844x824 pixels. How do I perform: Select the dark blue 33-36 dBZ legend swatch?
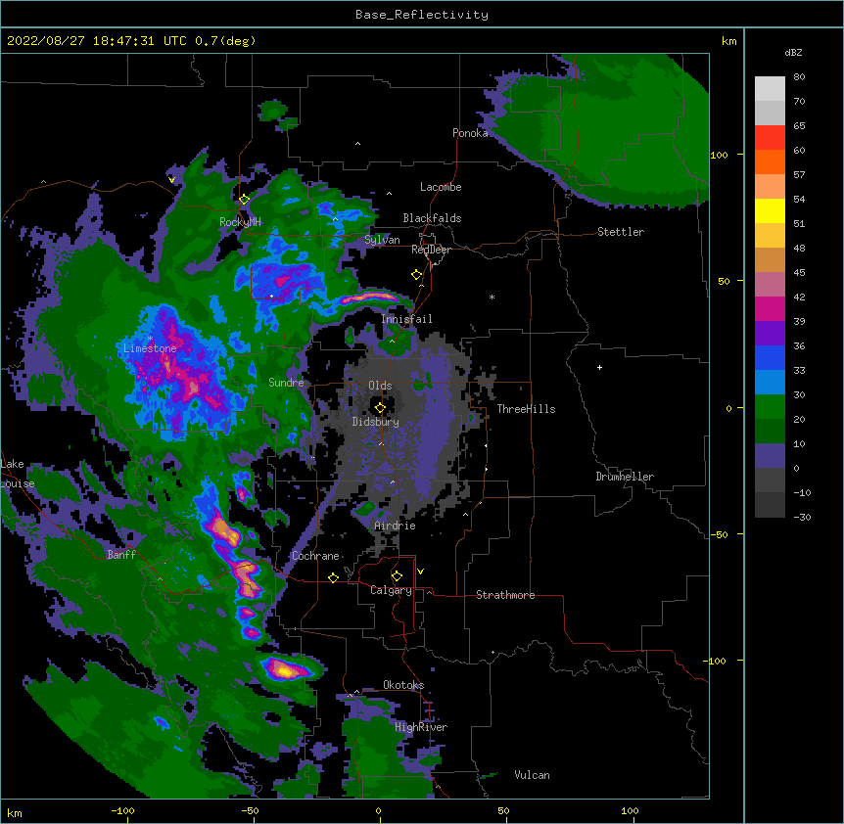[x=770, y=357]
